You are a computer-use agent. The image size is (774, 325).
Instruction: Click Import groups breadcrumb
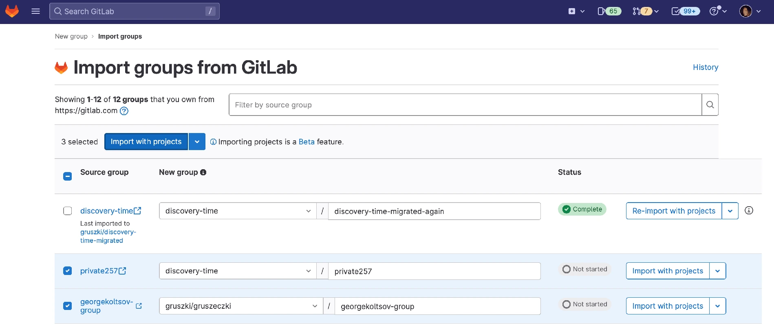[x=120, y=36]
